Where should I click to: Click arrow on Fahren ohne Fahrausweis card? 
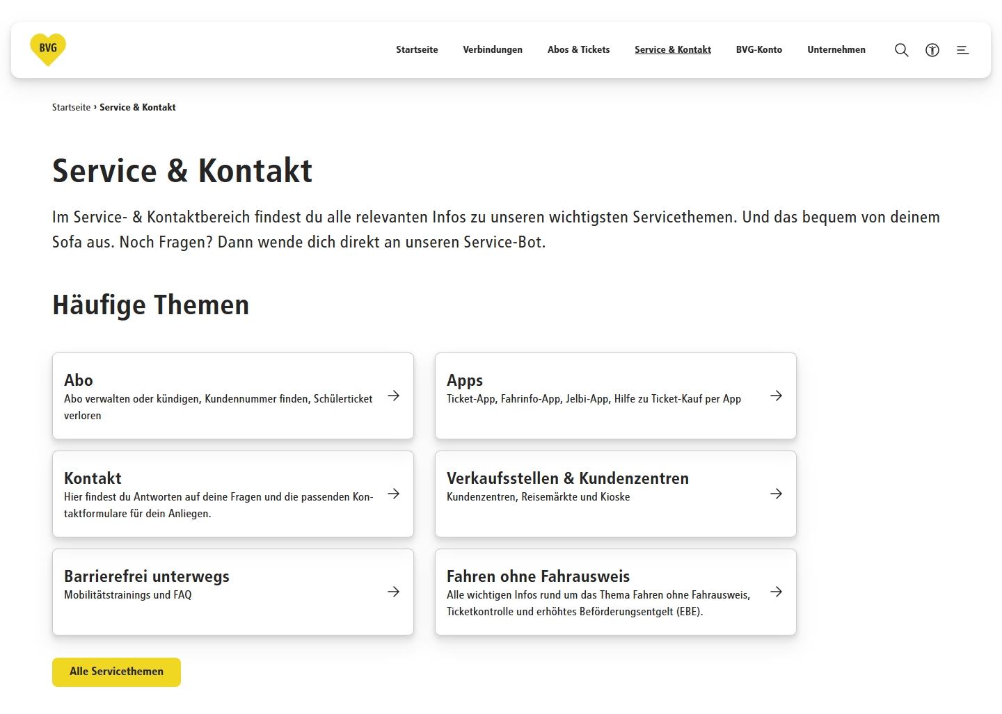777,592
